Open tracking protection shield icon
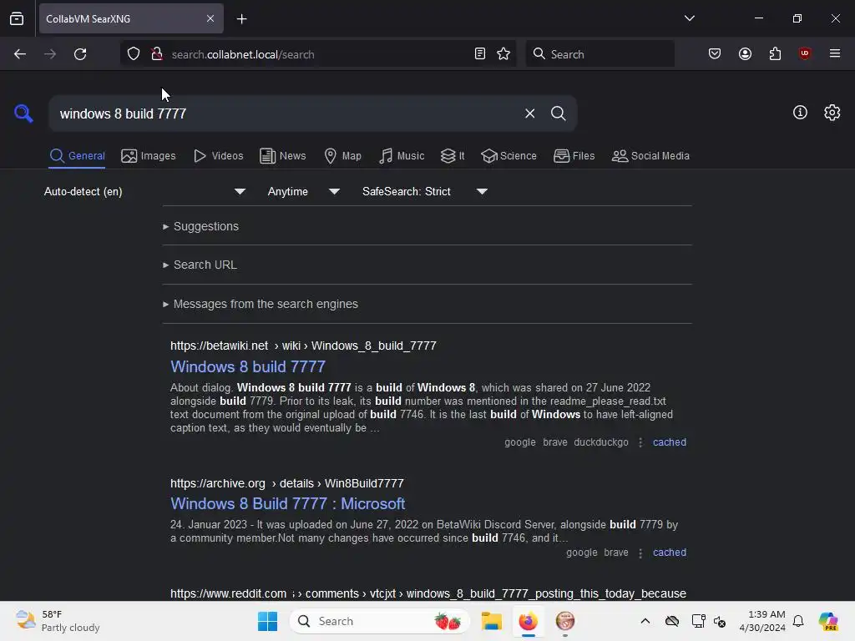Viewport: 855px width, 641px height. coord(134,54)
